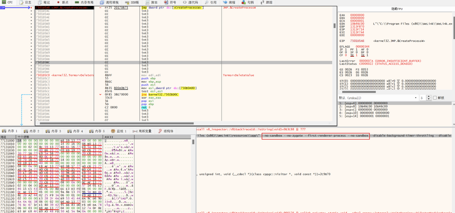This screenshot has width=455, height=213.
Task: Toggle the CF flag bit
Action: tap(345, 55)
